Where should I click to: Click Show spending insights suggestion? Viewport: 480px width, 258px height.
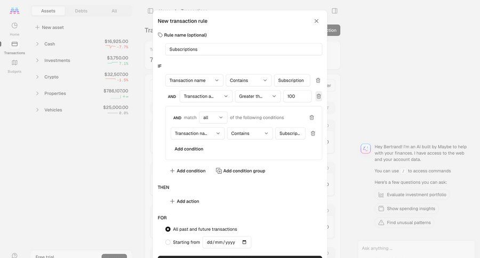click(x=407, y=208)
